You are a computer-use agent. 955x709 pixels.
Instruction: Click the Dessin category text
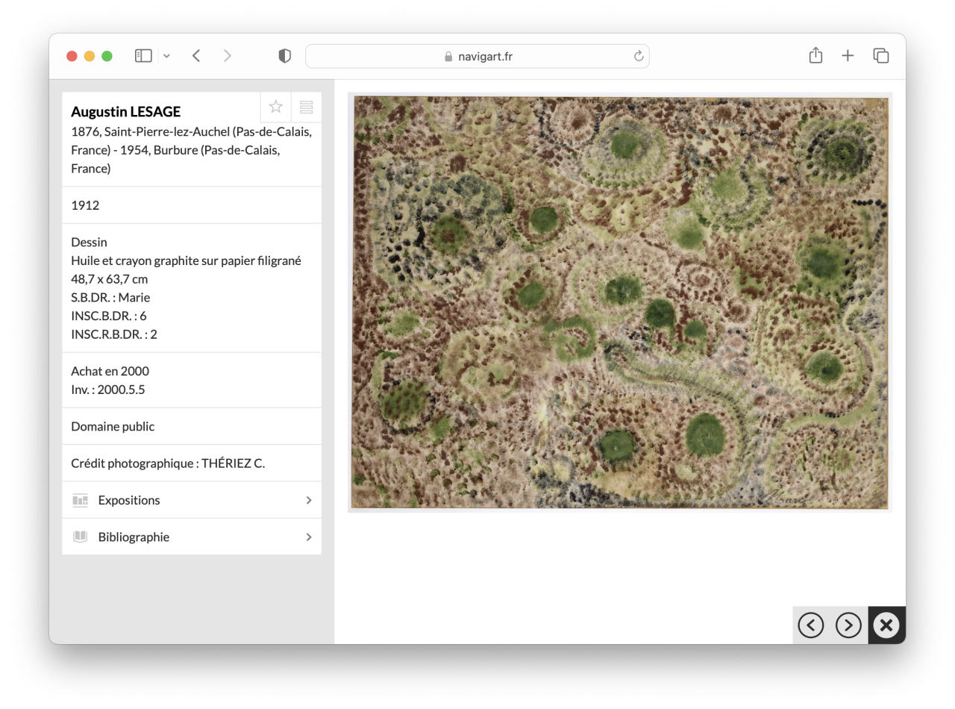(89, 242)
